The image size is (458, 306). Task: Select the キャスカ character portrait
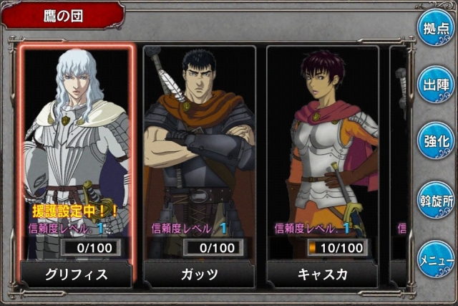click(323, 152)
